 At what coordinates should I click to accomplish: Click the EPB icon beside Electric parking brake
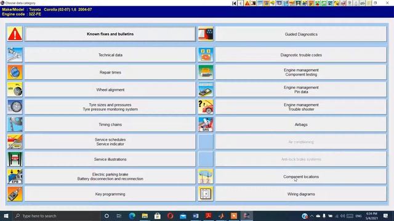pos(15,176)
